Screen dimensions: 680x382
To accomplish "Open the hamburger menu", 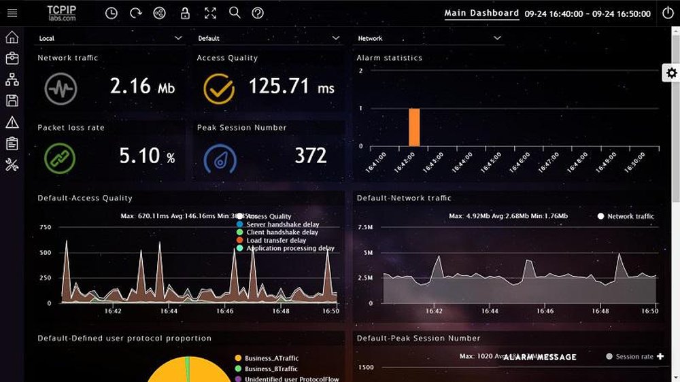I will [12, 13].
